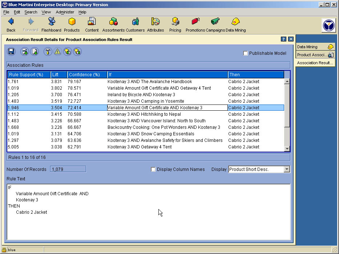This screenshot has height=254, width=339.
Task: Click the lock icon in status bar
Action: 4,250
